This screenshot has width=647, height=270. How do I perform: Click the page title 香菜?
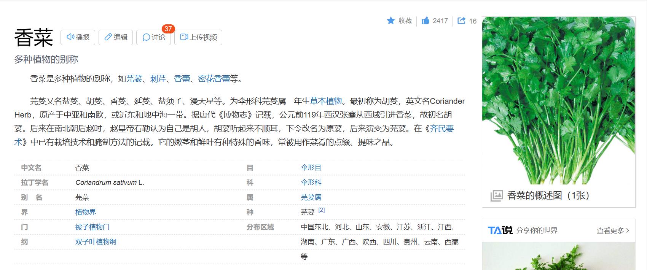[33, 38]
